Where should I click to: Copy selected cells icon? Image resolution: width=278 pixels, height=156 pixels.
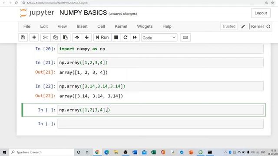55,38
